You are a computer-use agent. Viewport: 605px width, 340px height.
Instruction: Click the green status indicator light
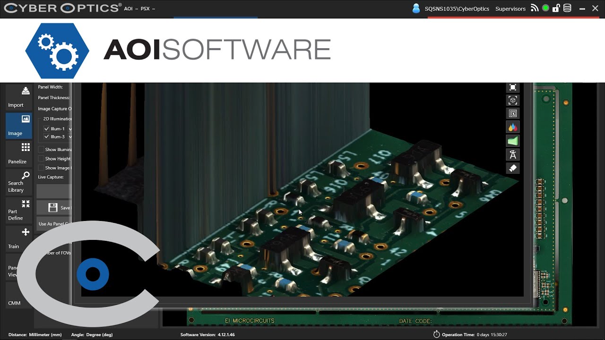point(545,8)
